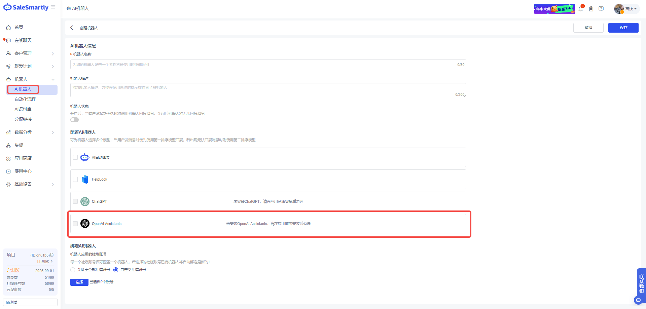The image size is (646, 309).
Task: Click the 已选择0个账号 text
Action: coord(101,282)
